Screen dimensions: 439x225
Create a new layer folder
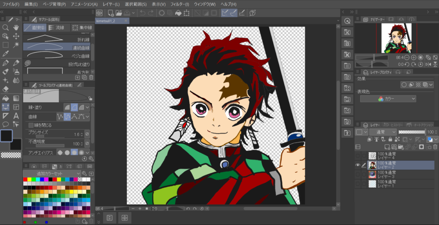401,147
